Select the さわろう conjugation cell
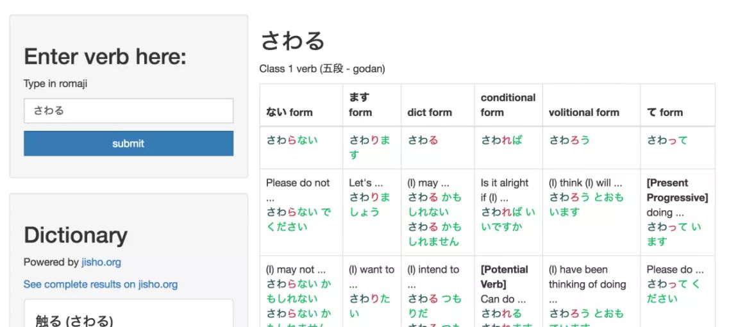This screenshot has height=327, width=731. tap(592, 148)
